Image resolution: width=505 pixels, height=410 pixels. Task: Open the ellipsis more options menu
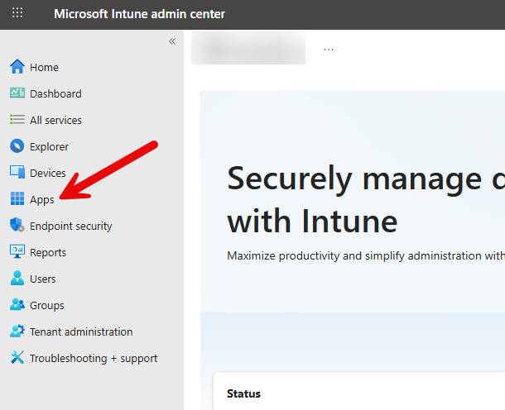pyautogui.click(x=329, y=49)
